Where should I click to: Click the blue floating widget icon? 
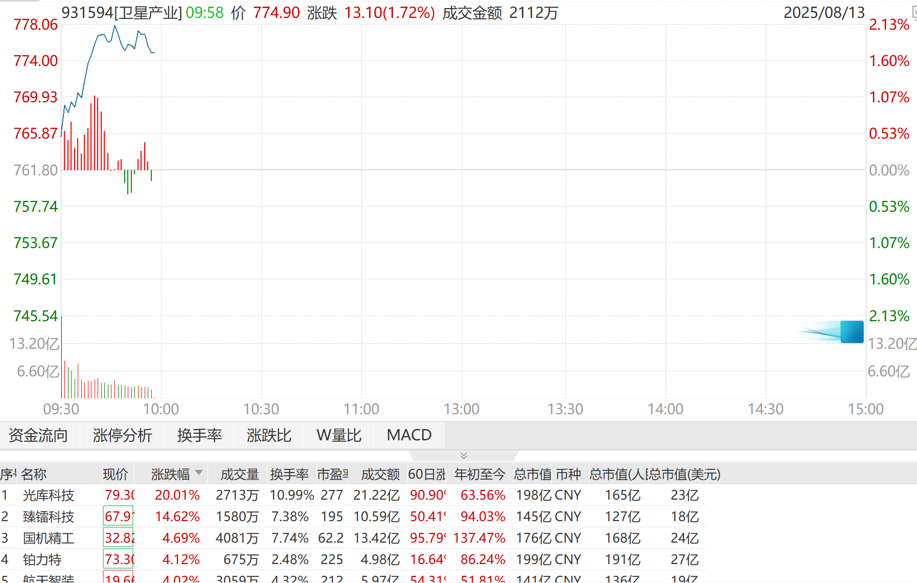point(851,332)
